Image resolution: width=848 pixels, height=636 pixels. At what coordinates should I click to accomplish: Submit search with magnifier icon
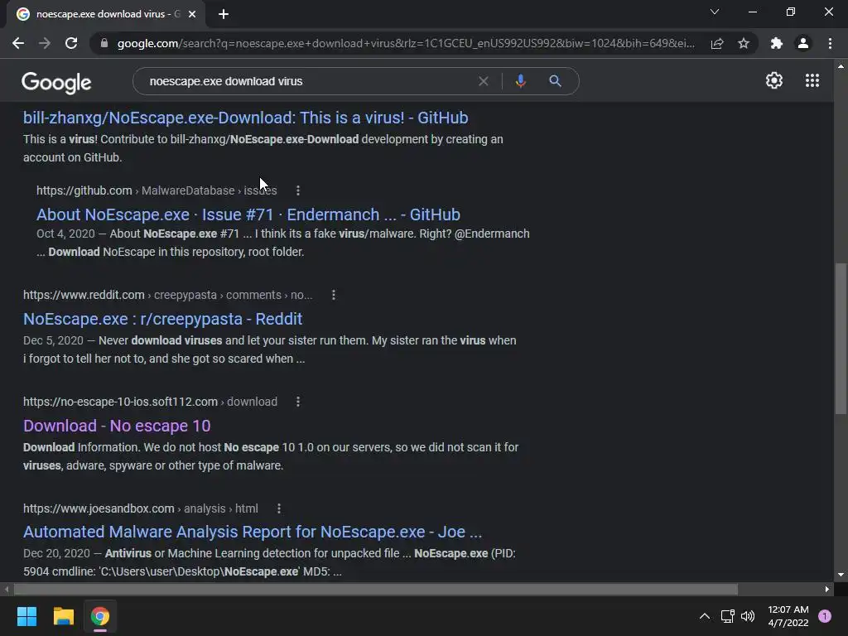[x=555, y=81]
